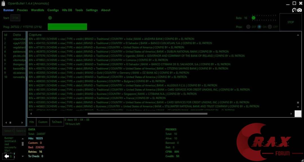Image resolution: width=304 pixels, height=162 pixels.
Task: Click Capture panel scroll-up arrow
Action: 298,35
